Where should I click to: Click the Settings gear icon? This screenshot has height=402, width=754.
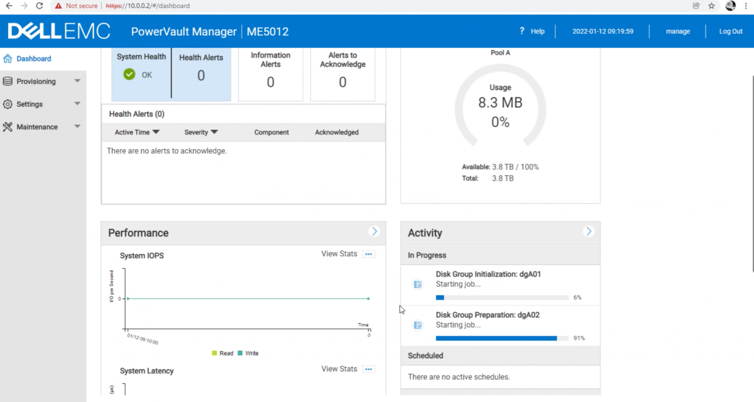(x=7, y=104)
